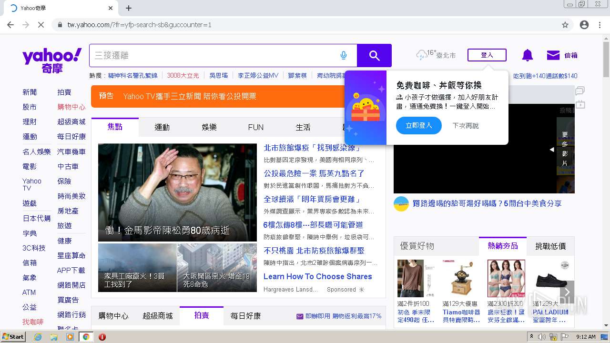
Task: Open 信箱 mail link text
Action: (x=571, y=55)
